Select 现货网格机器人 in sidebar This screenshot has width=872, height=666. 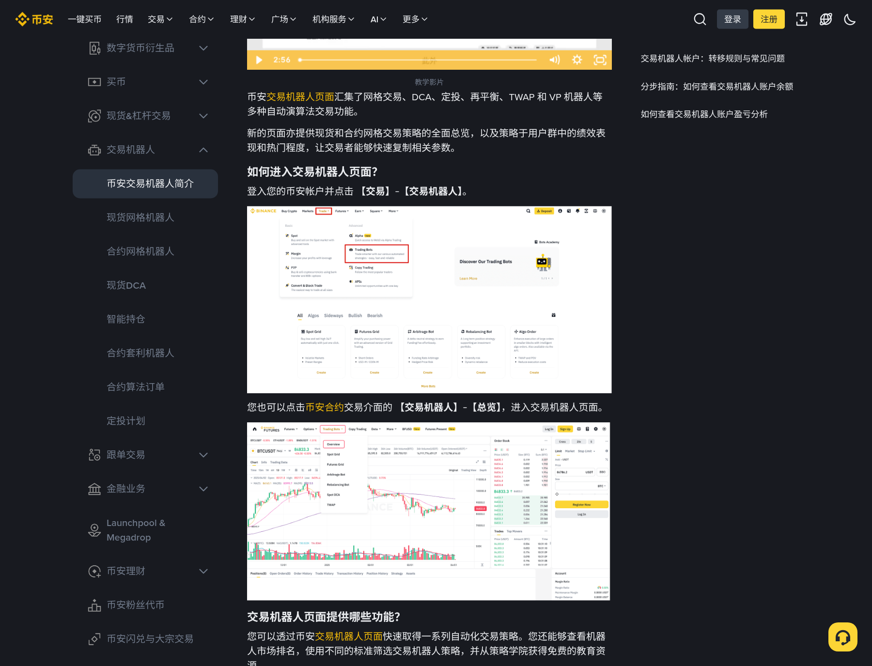click(x=140, y=217)
